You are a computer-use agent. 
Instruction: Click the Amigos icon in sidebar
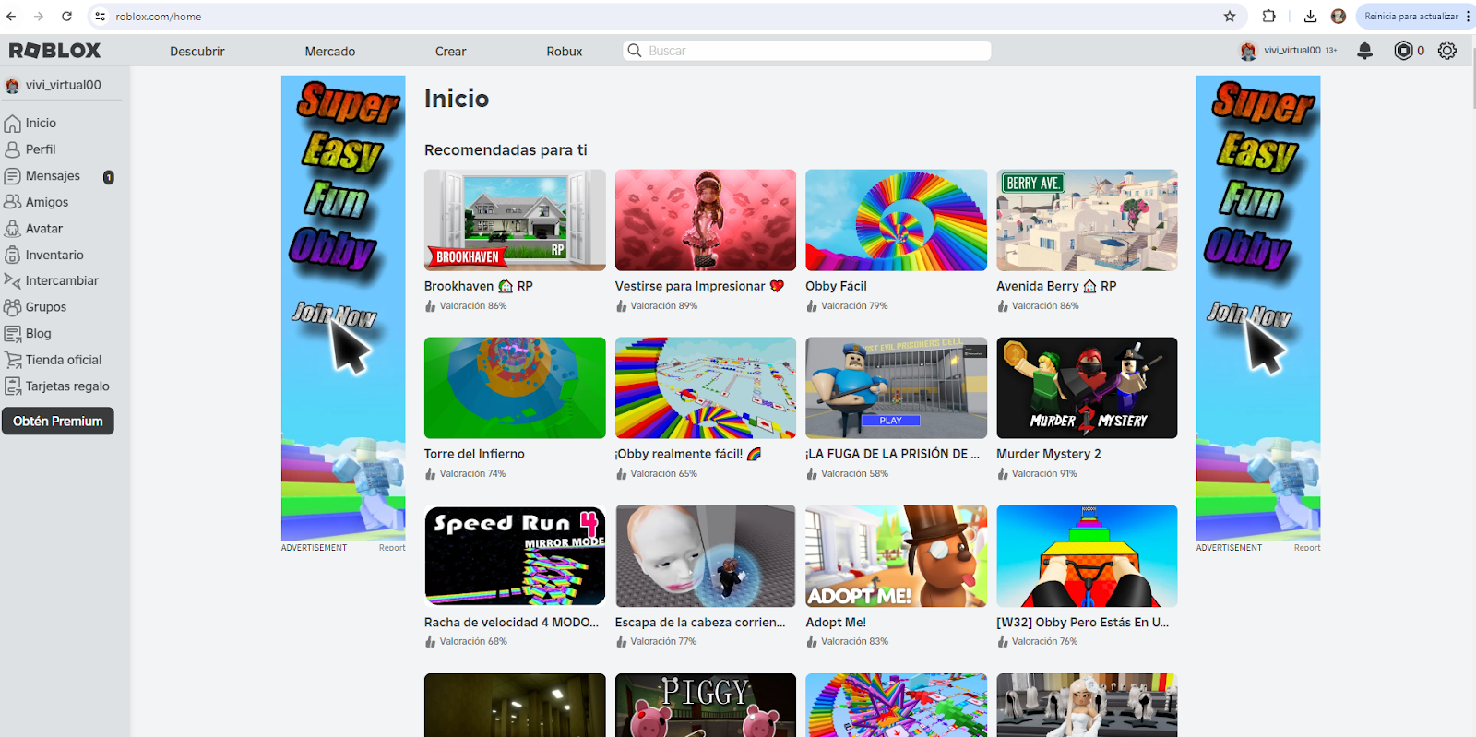pyautogui.click(x=12, y=202)
